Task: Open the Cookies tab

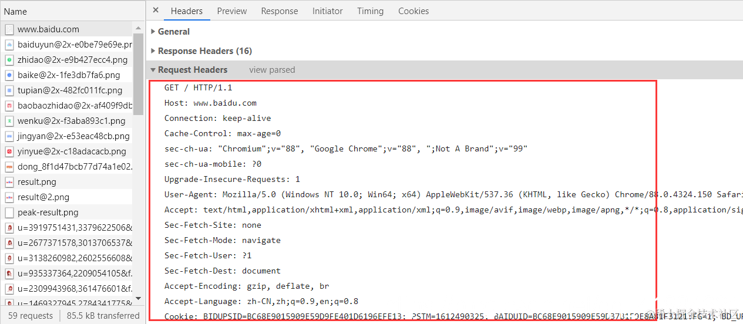Action: (413, 11)
